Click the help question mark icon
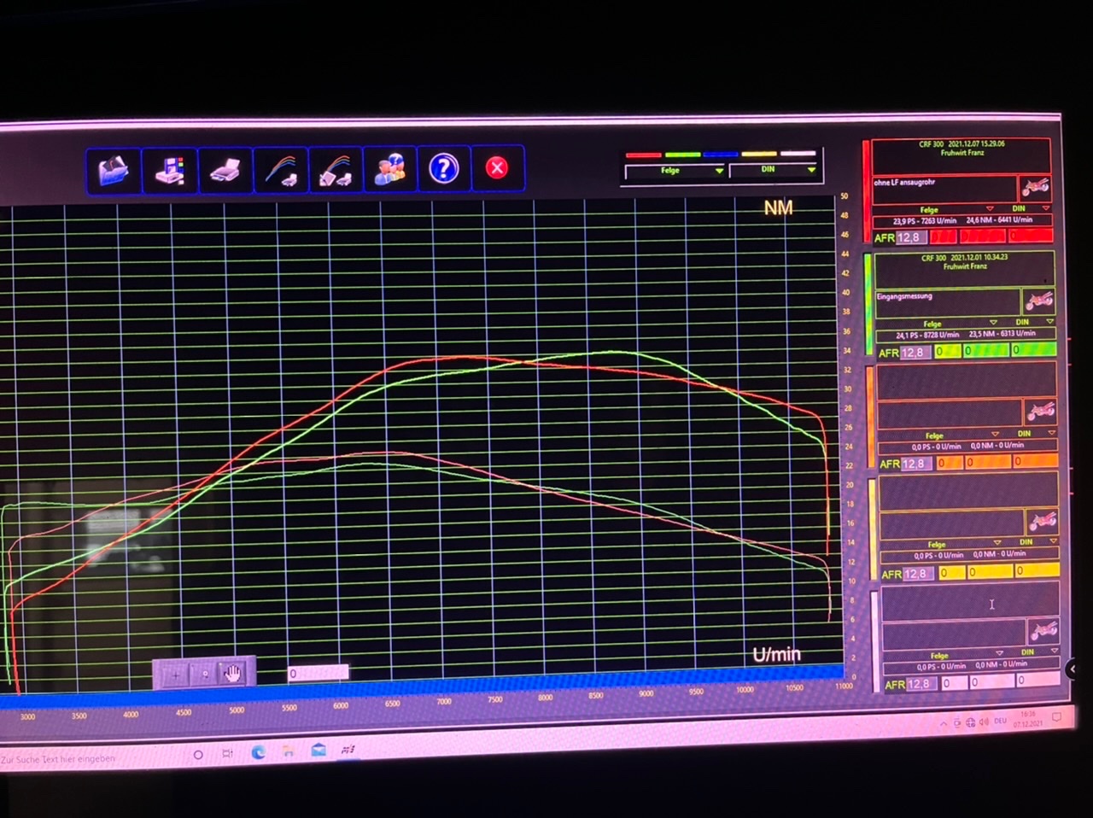Viewport: 1093px width, 818px height. [443, 168]
